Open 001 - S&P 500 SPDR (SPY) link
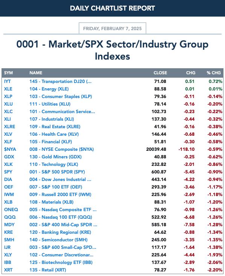The width and height of the screenshot is (225, 276). click(57, 172)
